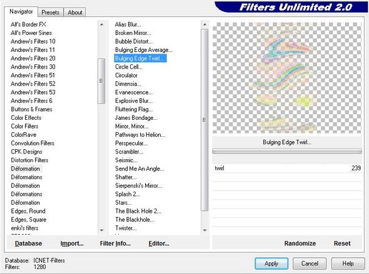The width and height of the screenshot is (369, 274).
Task: Click the filter list scroll-down arrow
Action: (205, 230)
